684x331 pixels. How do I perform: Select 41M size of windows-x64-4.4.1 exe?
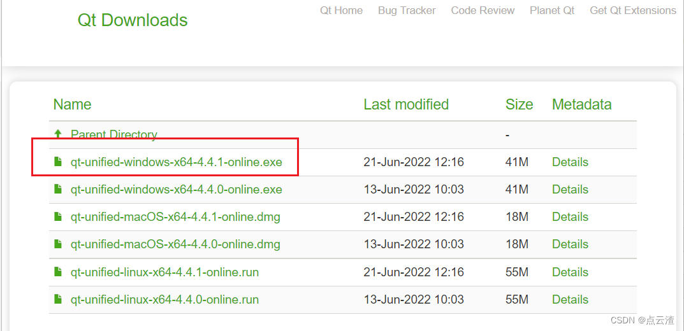point(517,162)
